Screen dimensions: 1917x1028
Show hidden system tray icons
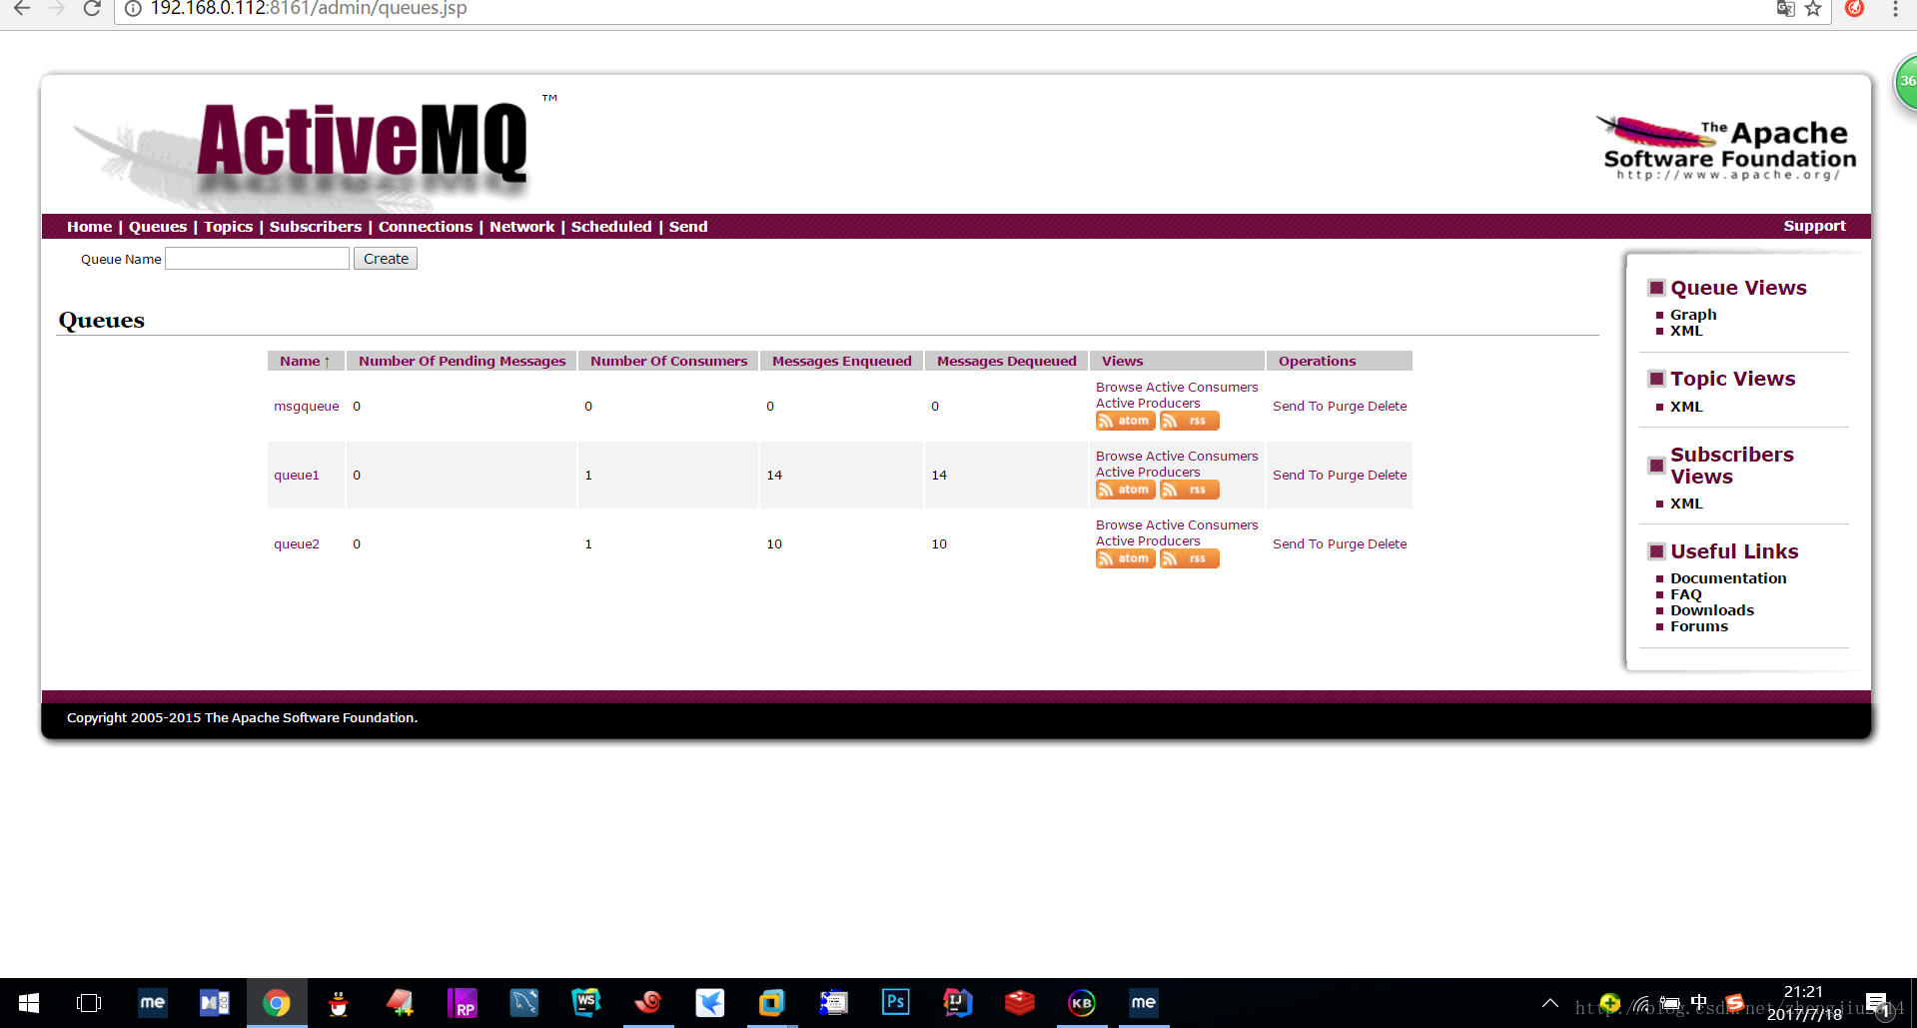click(1550, 1003)
